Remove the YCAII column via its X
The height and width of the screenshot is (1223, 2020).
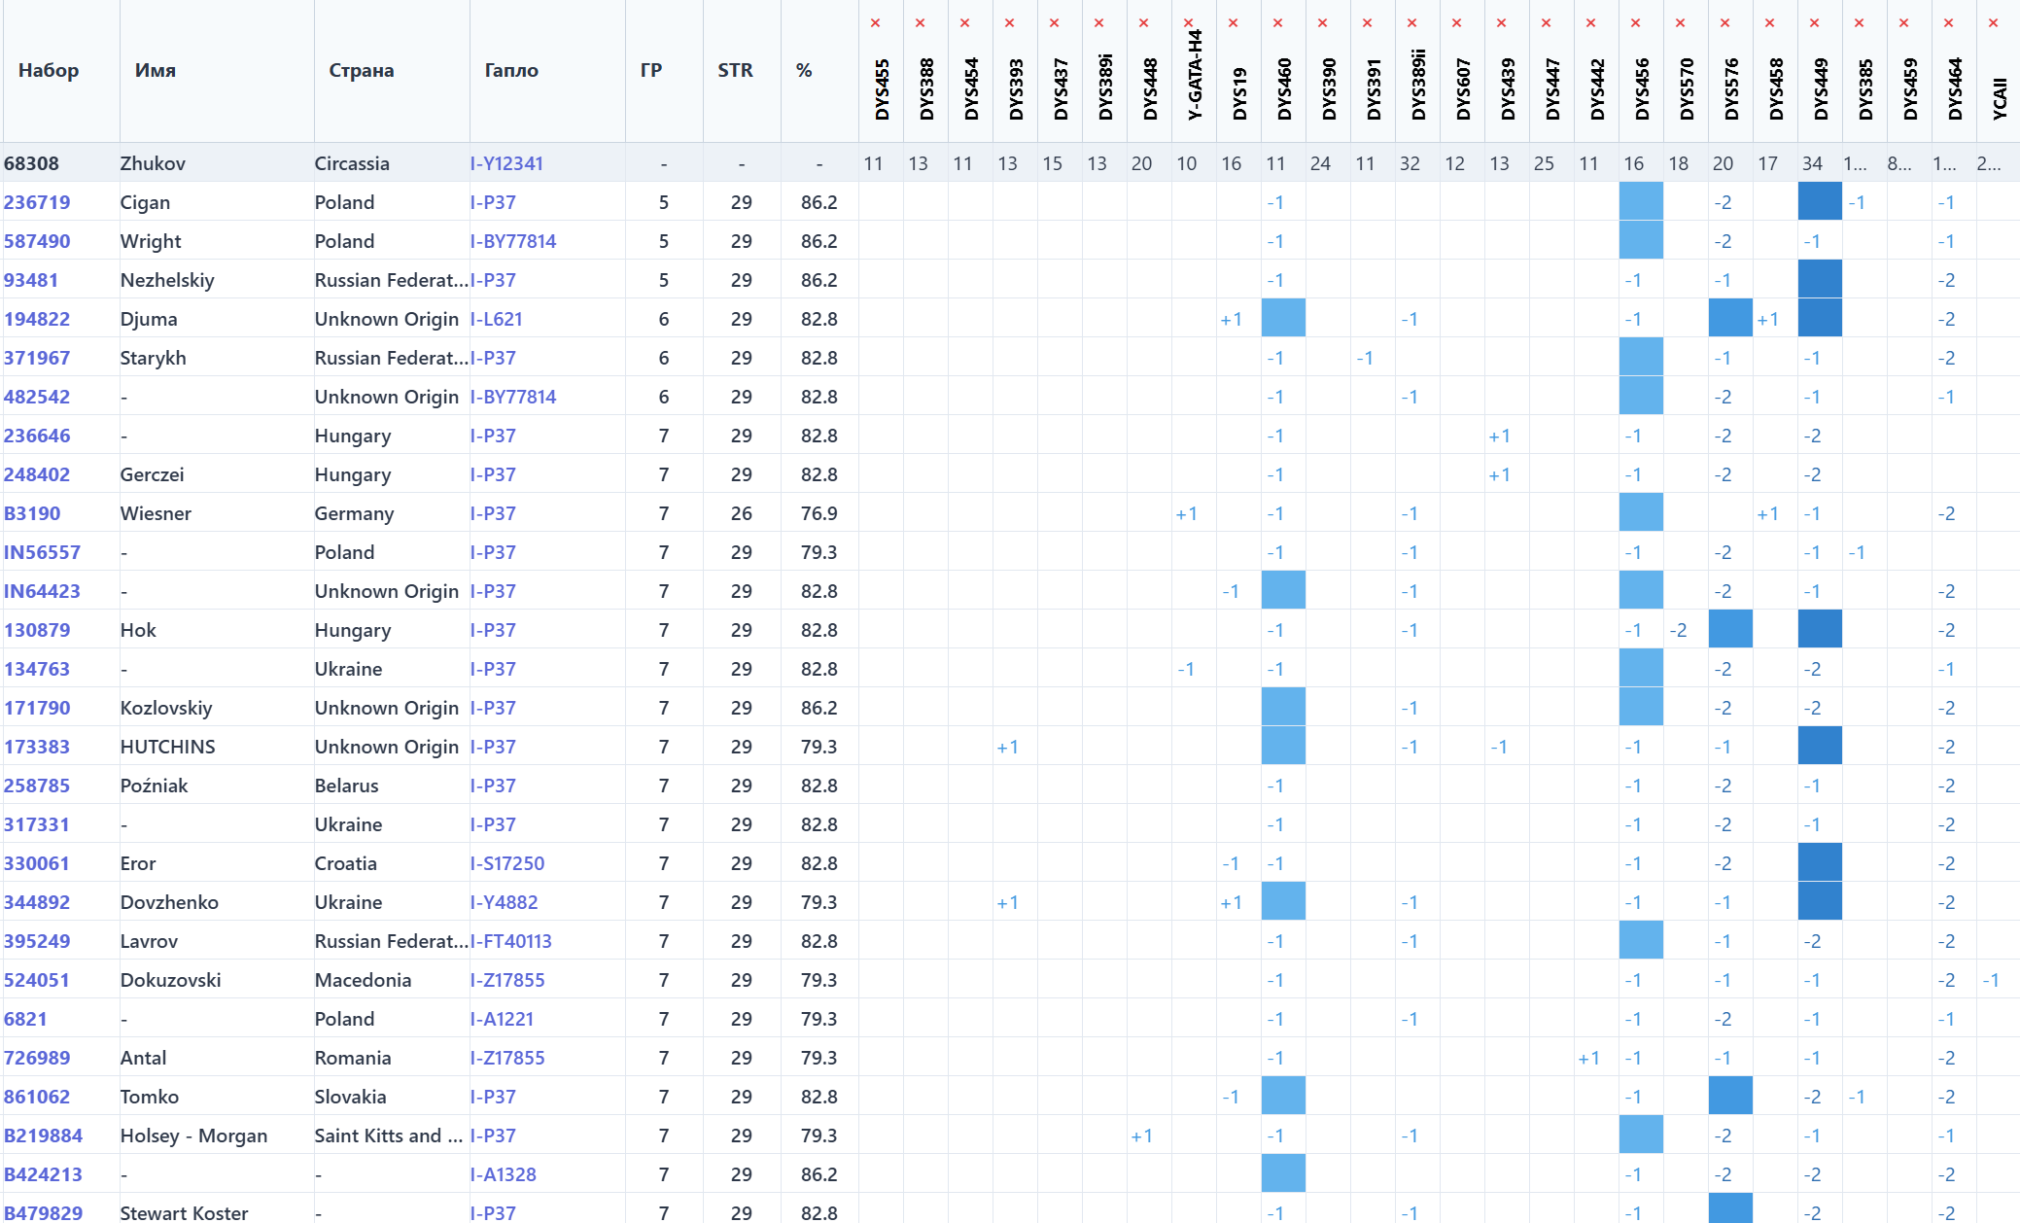[x=1993, y=23]
